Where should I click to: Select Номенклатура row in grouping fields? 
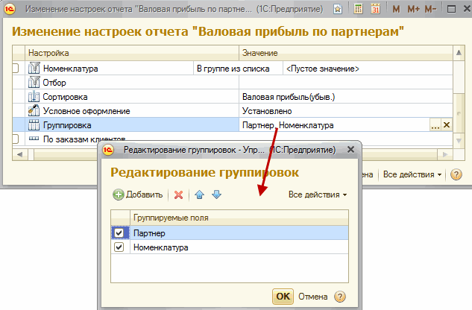(230, 247)
